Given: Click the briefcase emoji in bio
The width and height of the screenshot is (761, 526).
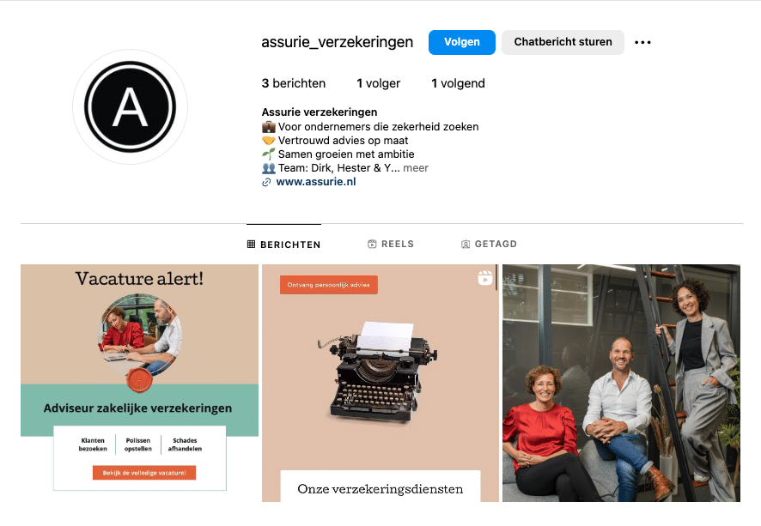Looking at the screenshot, I should tap(268, 127).
